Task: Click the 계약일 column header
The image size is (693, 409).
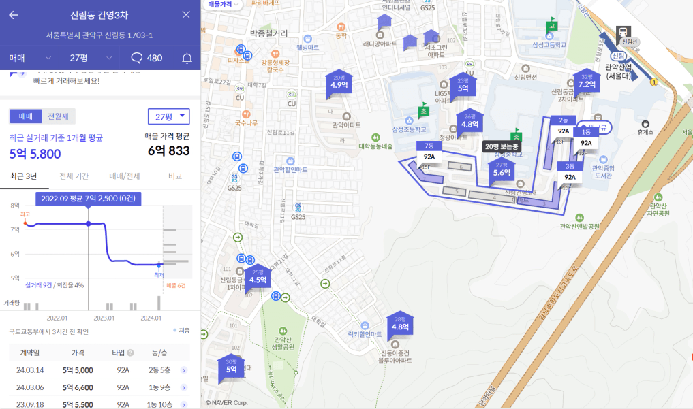Action: [29, 353]
